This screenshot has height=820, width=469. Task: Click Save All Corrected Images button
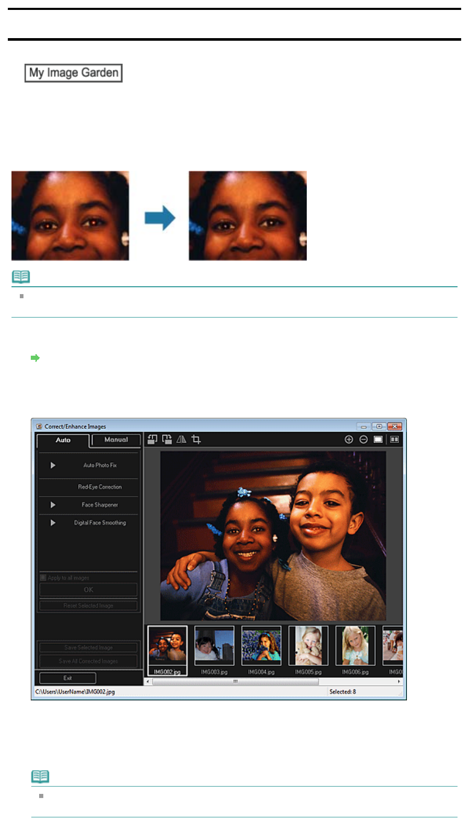(89, 661)
